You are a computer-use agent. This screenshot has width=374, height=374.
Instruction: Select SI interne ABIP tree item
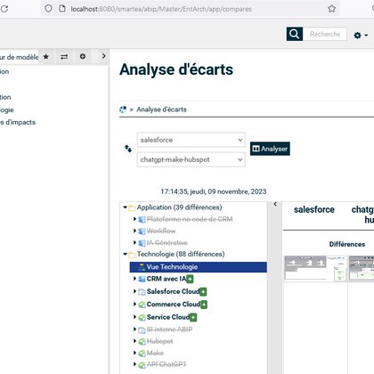169,329
